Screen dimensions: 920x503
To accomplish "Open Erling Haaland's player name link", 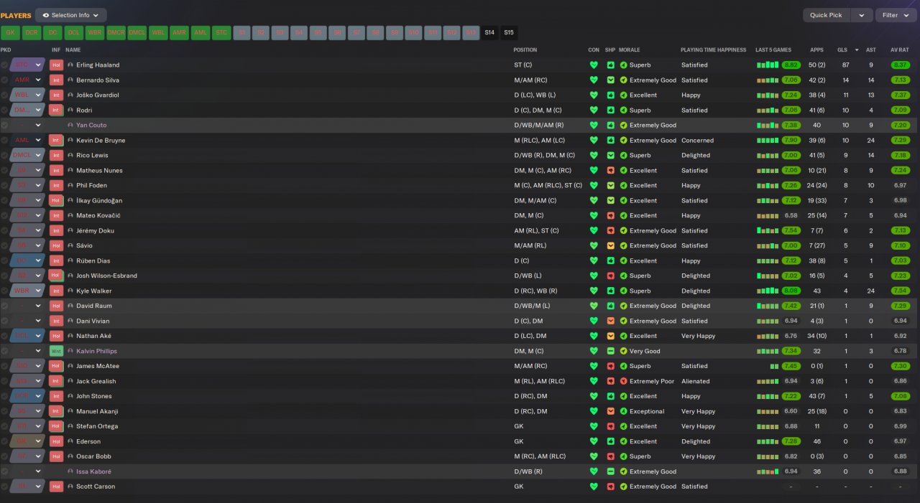I will click(98, 65).
